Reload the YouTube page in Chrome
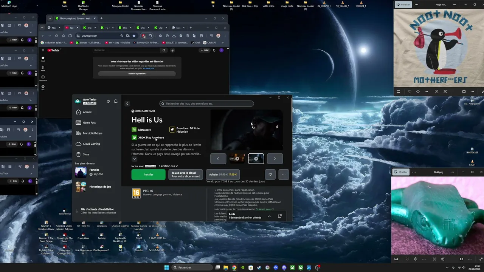This screenshot has width=484, height=272. point(56,36)
